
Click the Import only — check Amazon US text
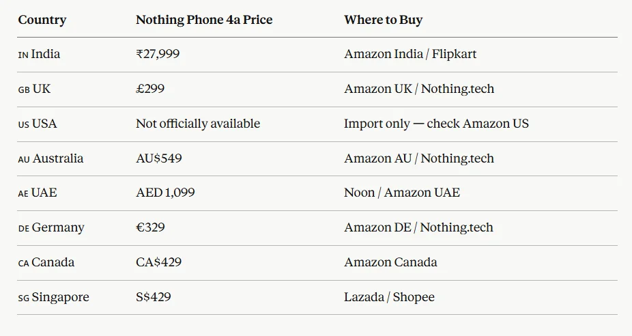pos(436,124)
